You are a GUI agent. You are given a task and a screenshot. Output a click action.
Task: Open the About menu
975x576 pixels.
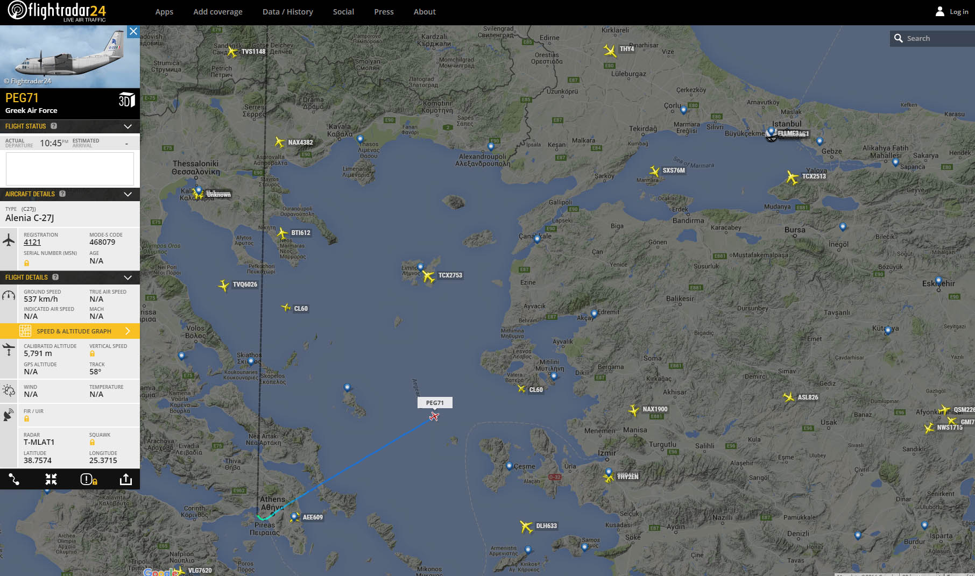point(425,12)
